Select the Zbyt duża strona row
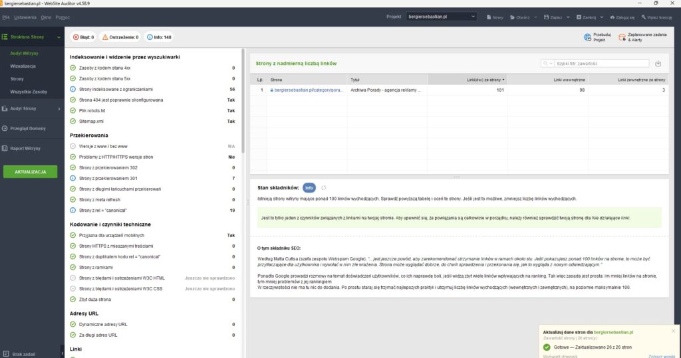 coord(152,300)
